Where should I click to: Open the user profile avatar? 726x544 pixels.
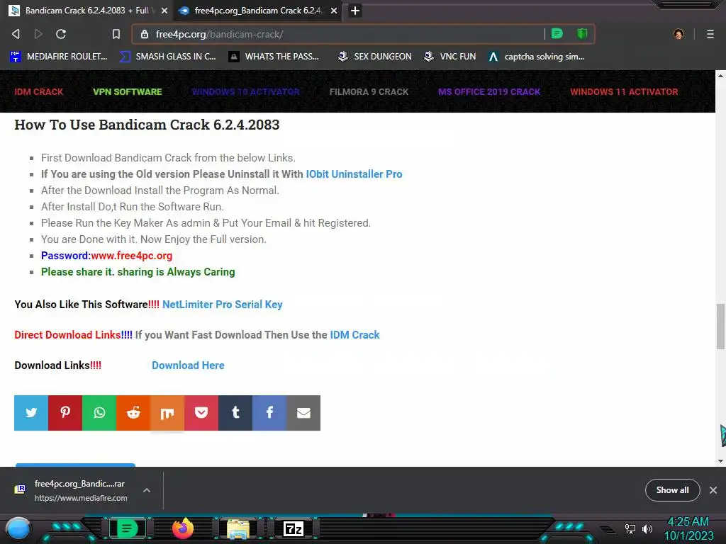click(x=678, y=34)
